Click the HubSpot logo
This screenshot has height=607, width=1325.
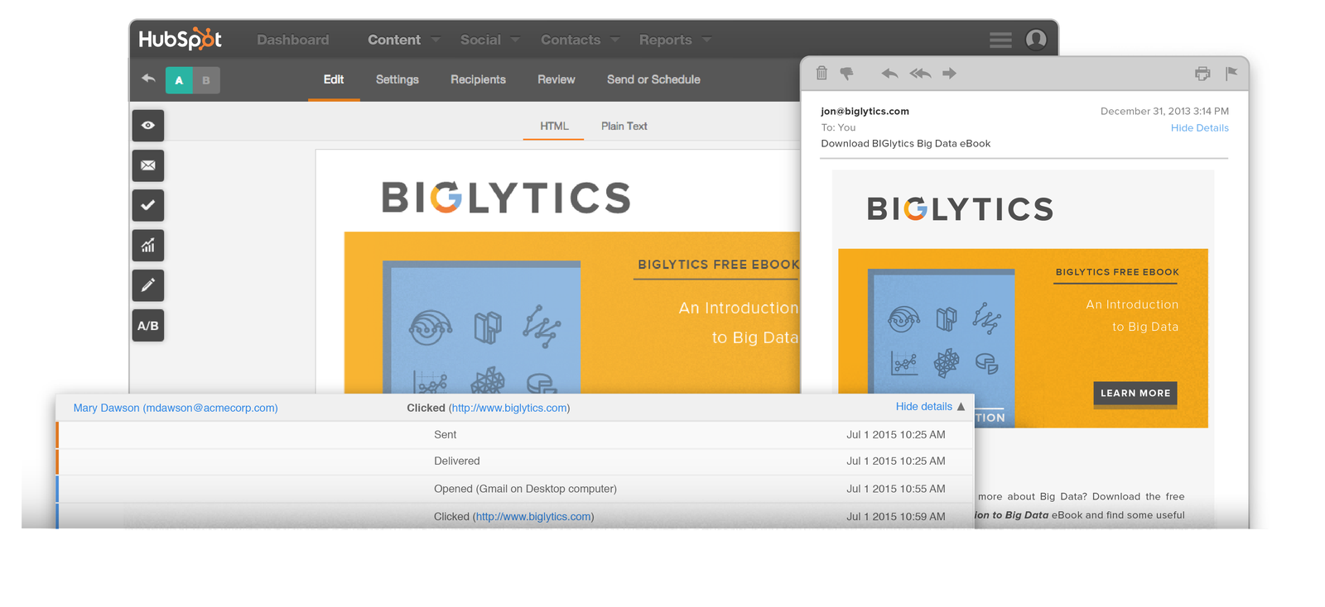pos(181,39)
